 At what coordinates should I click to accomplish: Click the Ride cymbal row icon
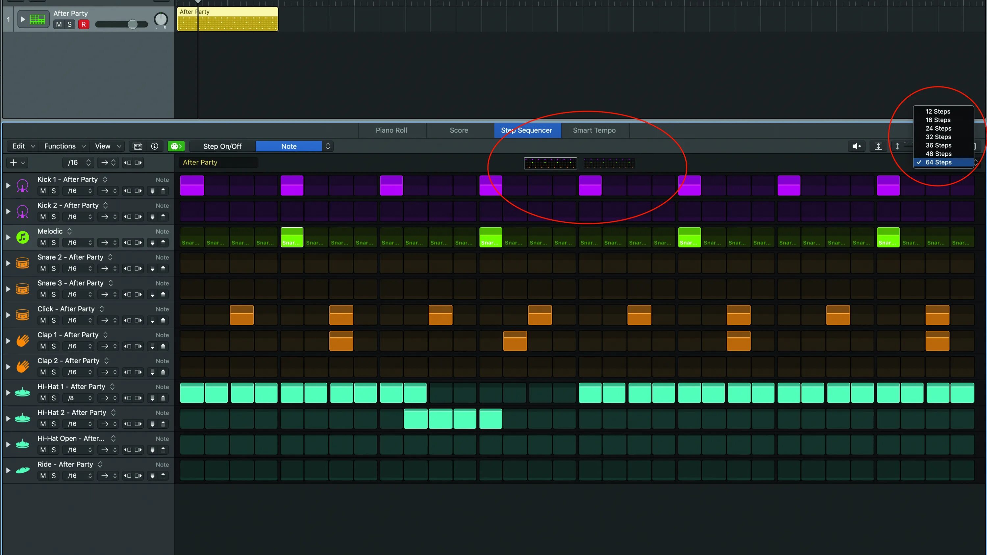click(23, 470)
